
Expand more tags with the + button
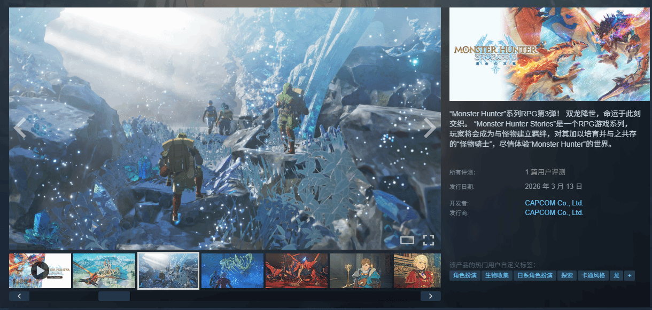coord(630,275)
